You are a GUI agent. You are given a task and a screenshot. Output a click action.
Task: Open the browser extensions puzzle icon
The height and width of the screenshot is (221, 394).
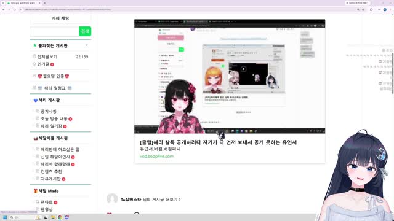click(x=371, y=10)
